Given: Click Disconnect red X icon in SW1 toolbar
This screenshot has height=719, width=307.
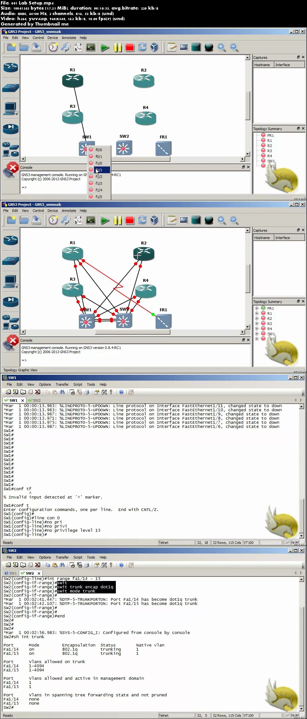Looking at the screenshot, I should [x=38, y=392].
